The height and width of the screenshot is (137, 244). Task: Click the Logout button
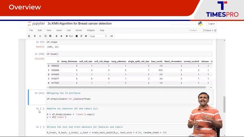pos(211,24)
